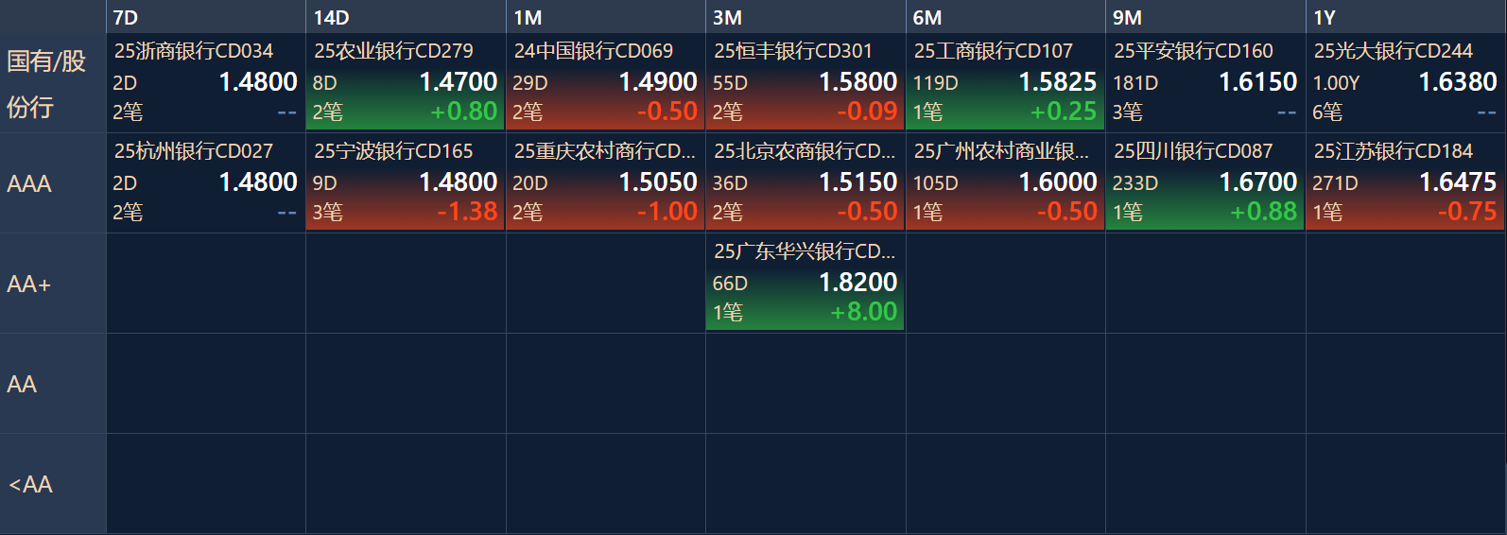Viewport: 1507px width, 535px height.
Task: Open the 25重庆农村商行CD quote cell
Action: [x=605, y=182]
